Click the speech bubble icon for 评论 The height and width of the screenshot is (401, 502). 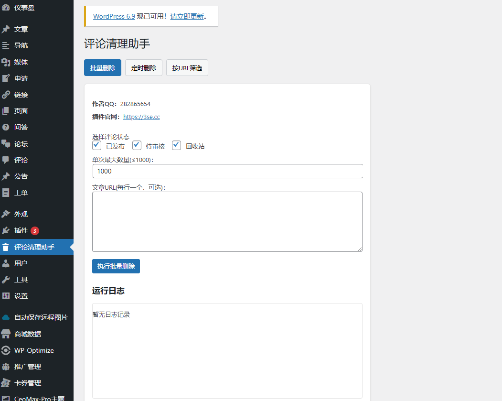tap(6, 160)
